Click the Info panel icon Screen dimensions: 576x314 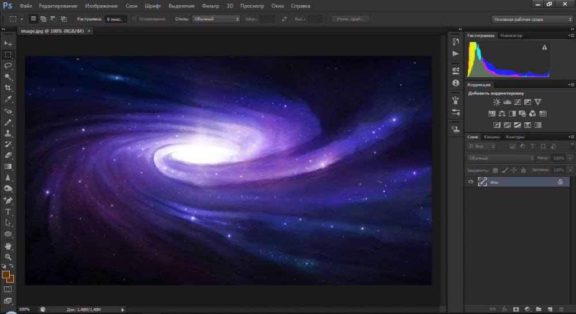tap(456, 83)
